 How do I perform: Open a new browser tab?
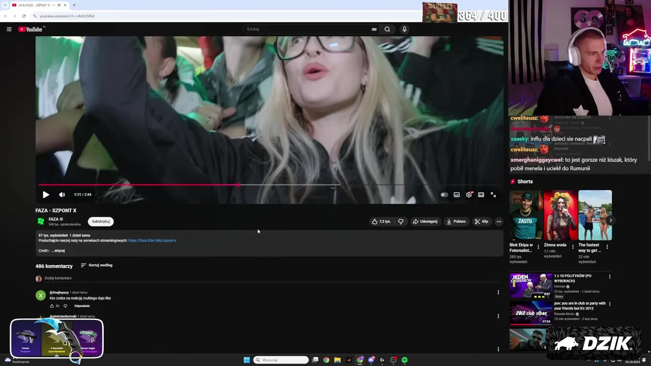click(74, 5)
